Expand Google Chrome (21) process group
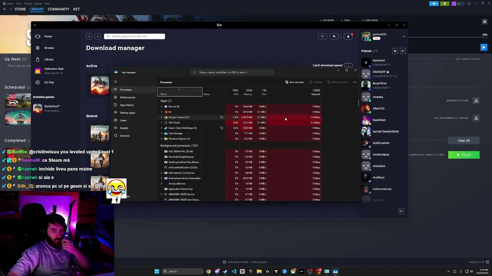This screenshot has height=276, width=492. point(161,117)
